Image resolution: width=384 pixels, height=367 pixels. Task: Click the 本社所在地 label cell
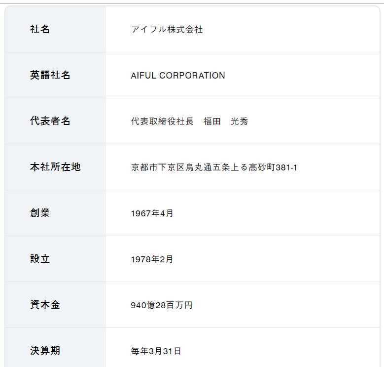tap(55, 167)
